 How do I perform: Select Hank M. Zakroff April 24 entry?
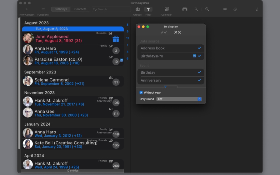(x=73, y=164)
